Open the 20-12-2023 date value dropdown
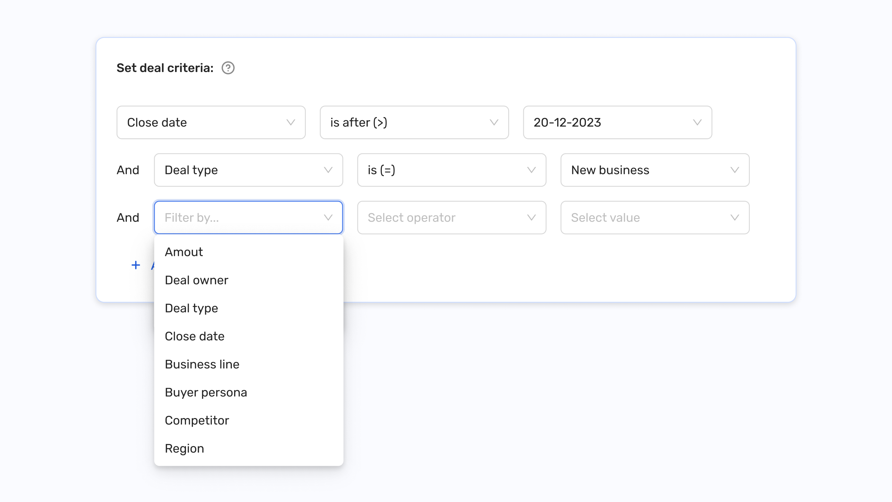This screenshot has width=892, height=502. click(617, 122)
